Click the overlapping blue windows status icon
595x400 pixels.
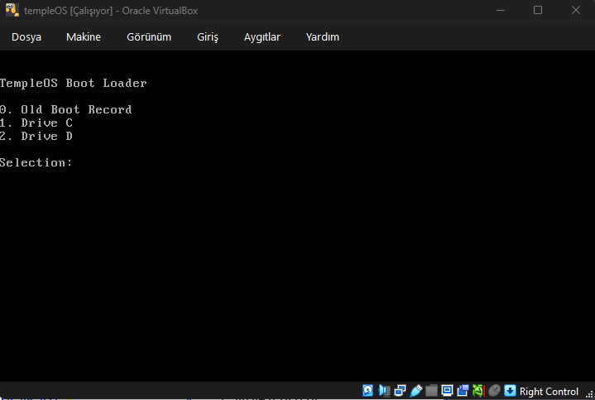[x=463, y=391]
